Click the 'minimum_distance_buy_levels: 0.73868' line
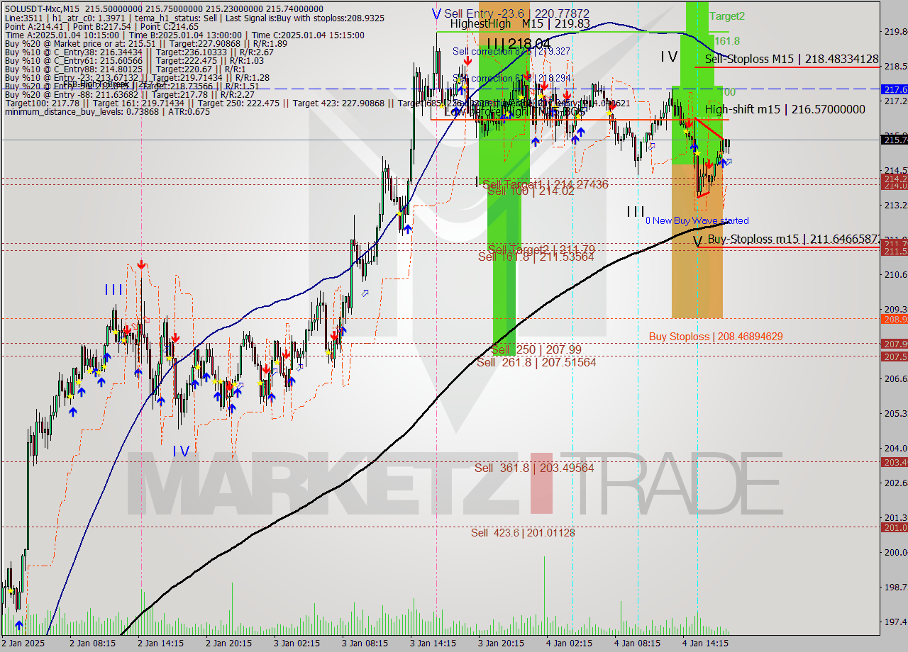The width and height of the screenshot is (908, 652). 106,111
